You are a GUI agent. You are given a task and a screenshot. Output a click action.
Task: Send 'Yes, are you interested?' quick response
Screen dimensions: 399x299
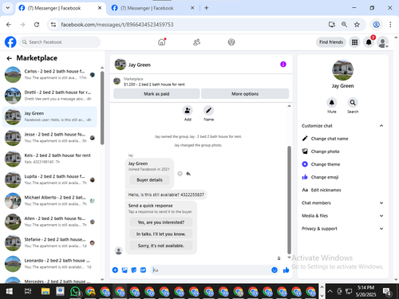161,222
